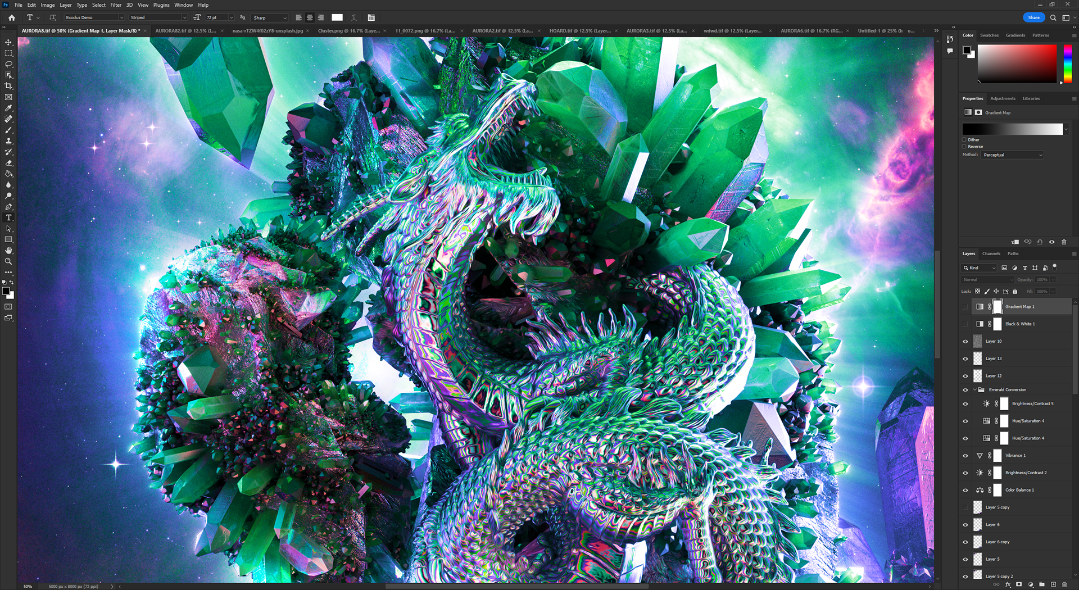Select the Spot Healing Brush tool

[x=8, y=119]
